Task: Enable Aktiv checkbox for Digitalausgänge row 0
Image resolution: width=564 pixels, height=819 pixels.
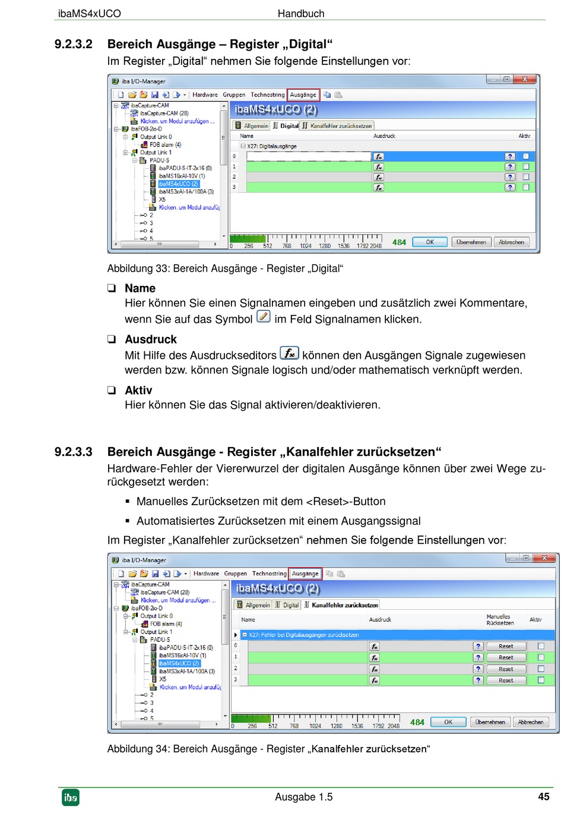Action: (526, 157)
